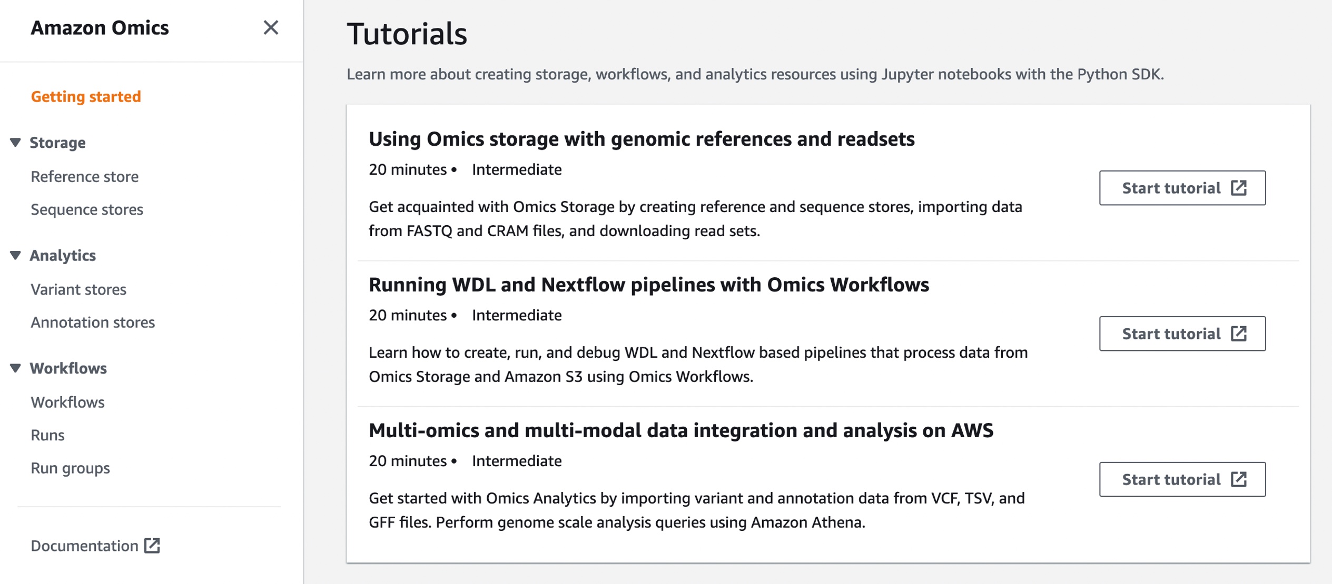Click external link icon beside Documentation
This screenshot has width=1332, height=584.
coord(152,546)
